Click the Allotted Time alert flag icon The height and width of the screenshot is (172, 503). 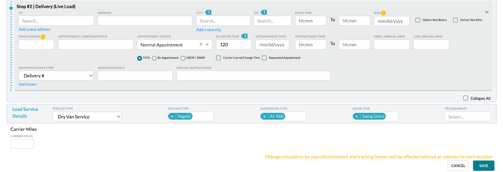tap(244, 36)
